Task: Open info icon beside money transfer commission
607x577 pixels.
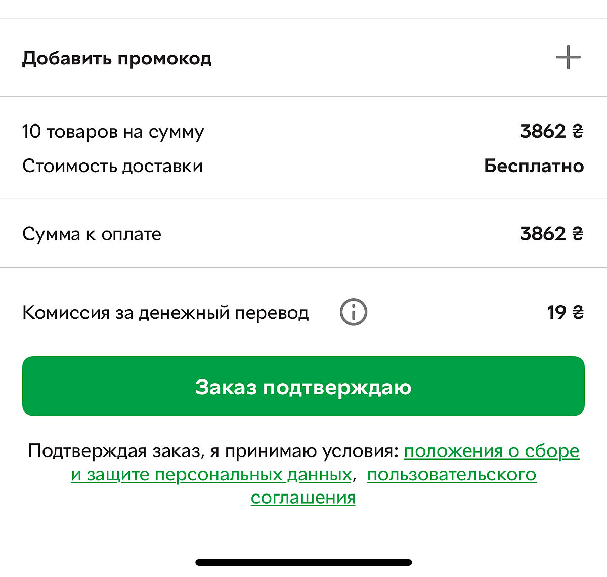Action: coord(353,312)
